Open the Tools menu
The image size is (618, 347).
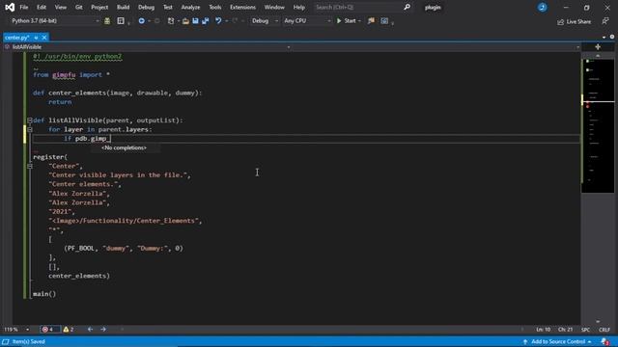(x=214, y=7)
